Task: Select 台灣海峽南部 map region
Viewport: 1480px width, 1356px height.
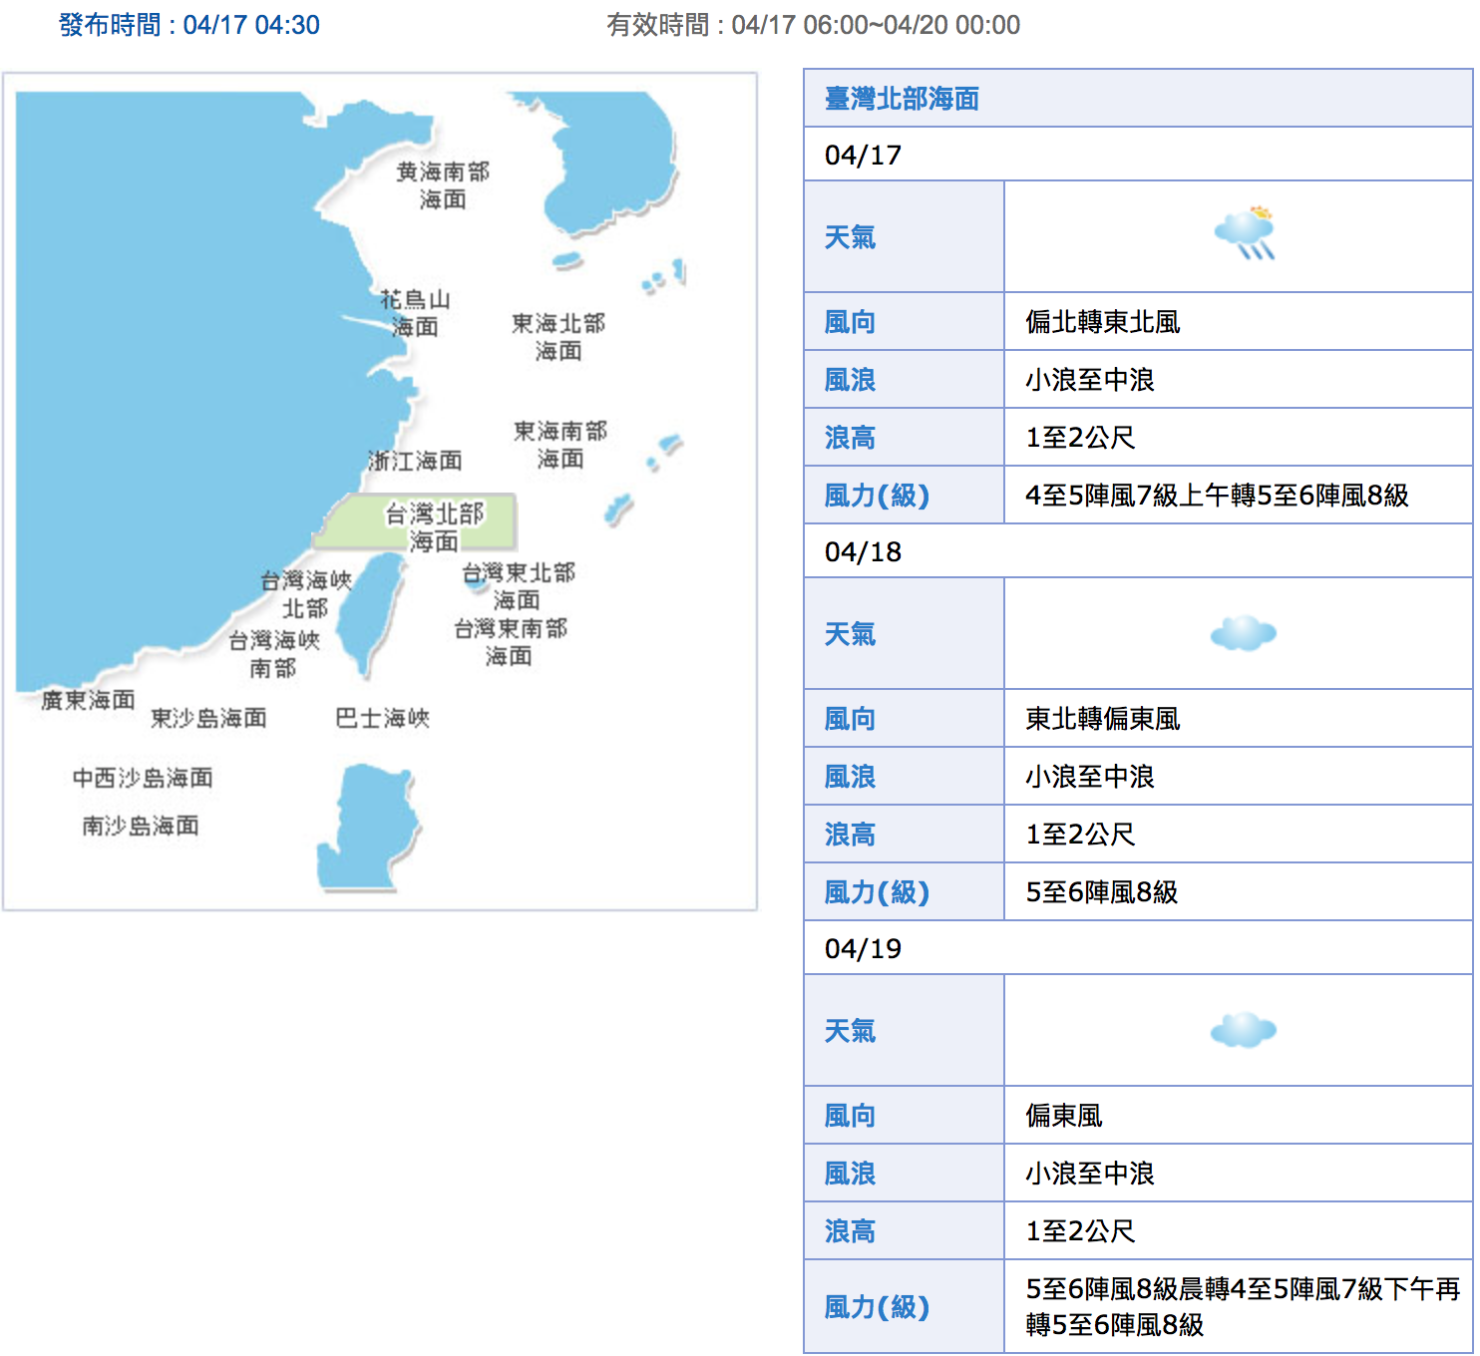Action: [273, 654]
